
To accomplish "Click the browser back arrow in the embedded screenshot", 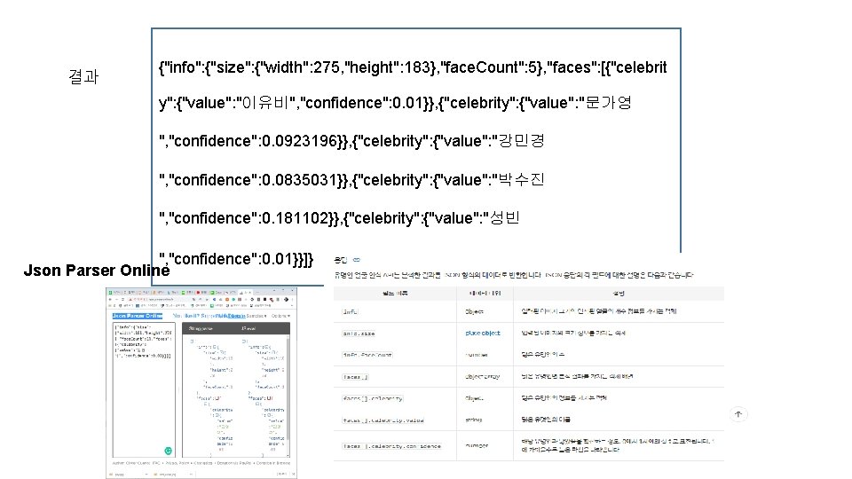I will point(110,299).
